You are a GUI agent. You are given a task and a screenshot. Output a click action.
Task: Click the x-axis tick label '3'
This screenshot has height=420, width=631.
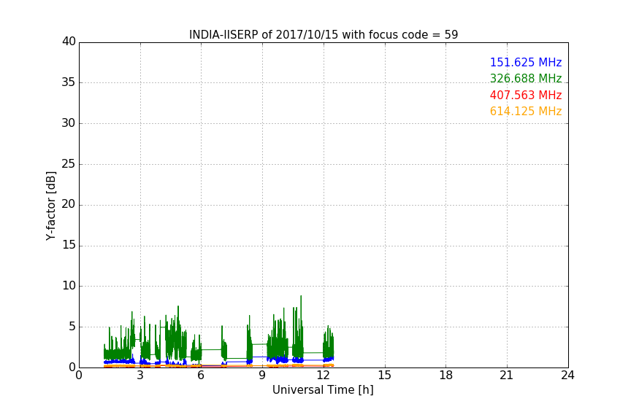coord(140,376)
